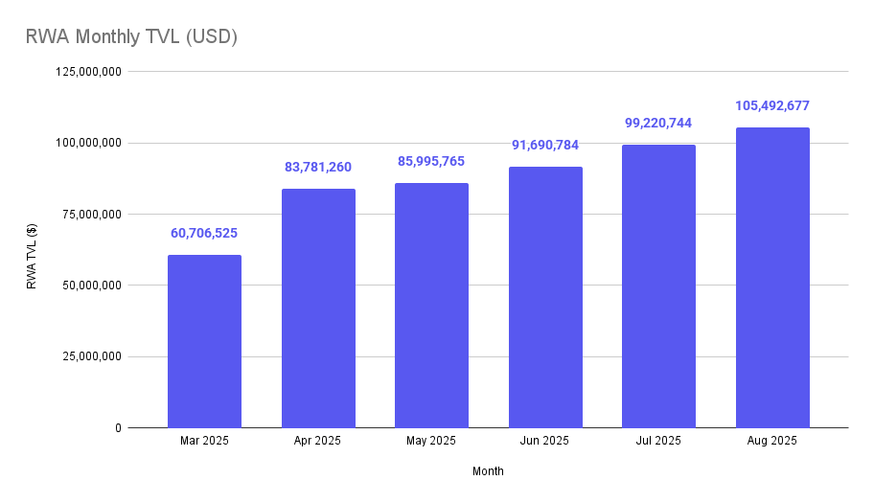The height and width of the screenshot is (503, 874).
Task: Click the Aug 2025 axis label
Action: point(772,441)
